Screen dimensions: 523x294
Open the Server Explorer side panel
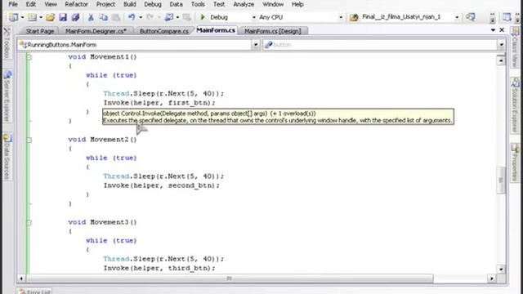7,96
